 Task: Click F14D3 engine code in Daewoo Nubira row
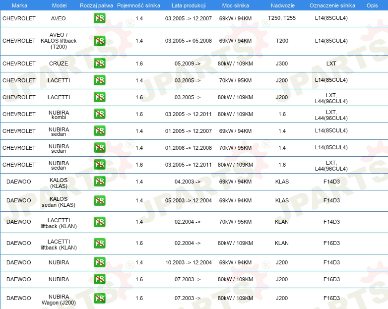click(x=331, y=262)
